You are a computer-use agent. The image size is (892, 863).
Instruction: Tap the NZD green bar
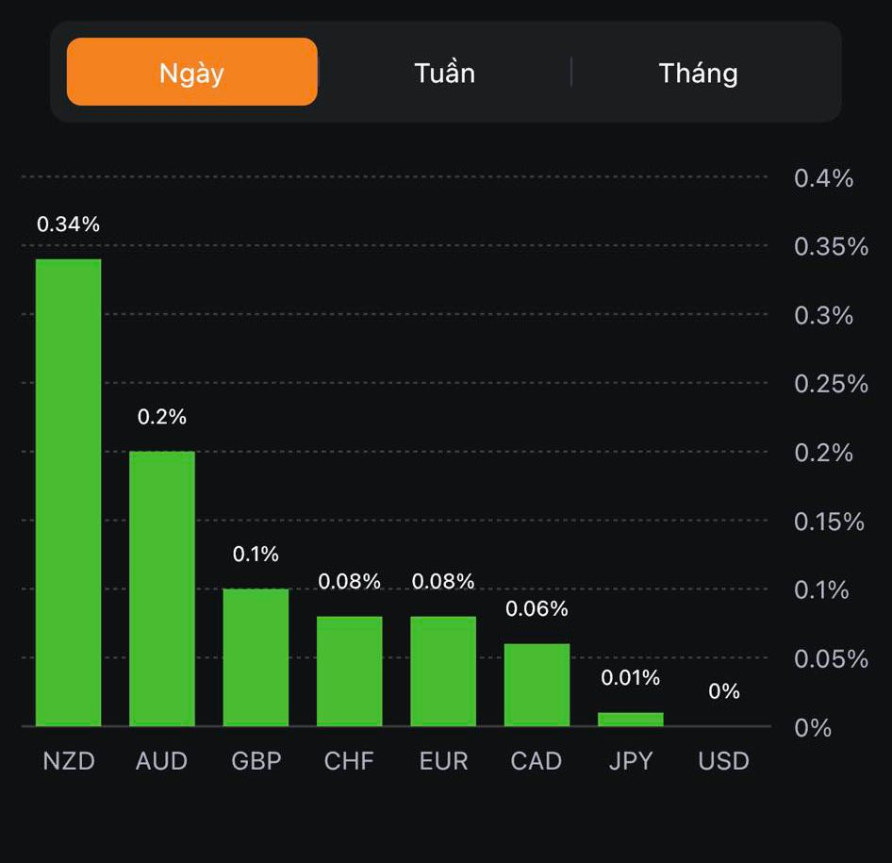(x=69, y=492)
